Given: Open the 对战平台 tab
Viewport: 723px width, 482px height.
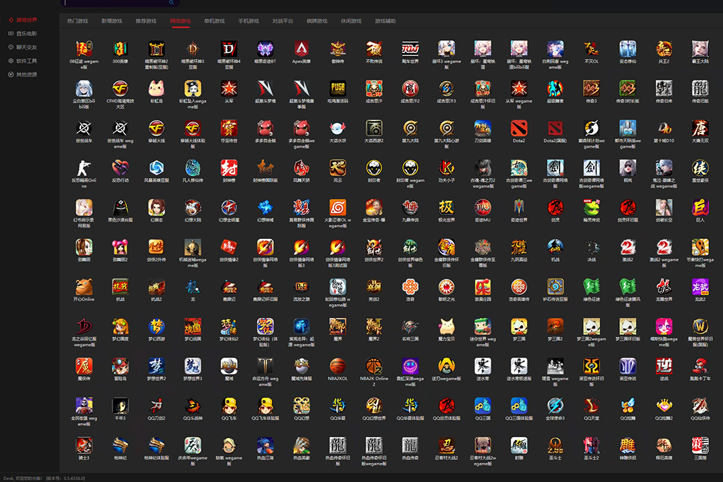Looking at the screenshot, I should tap(283, 21).
